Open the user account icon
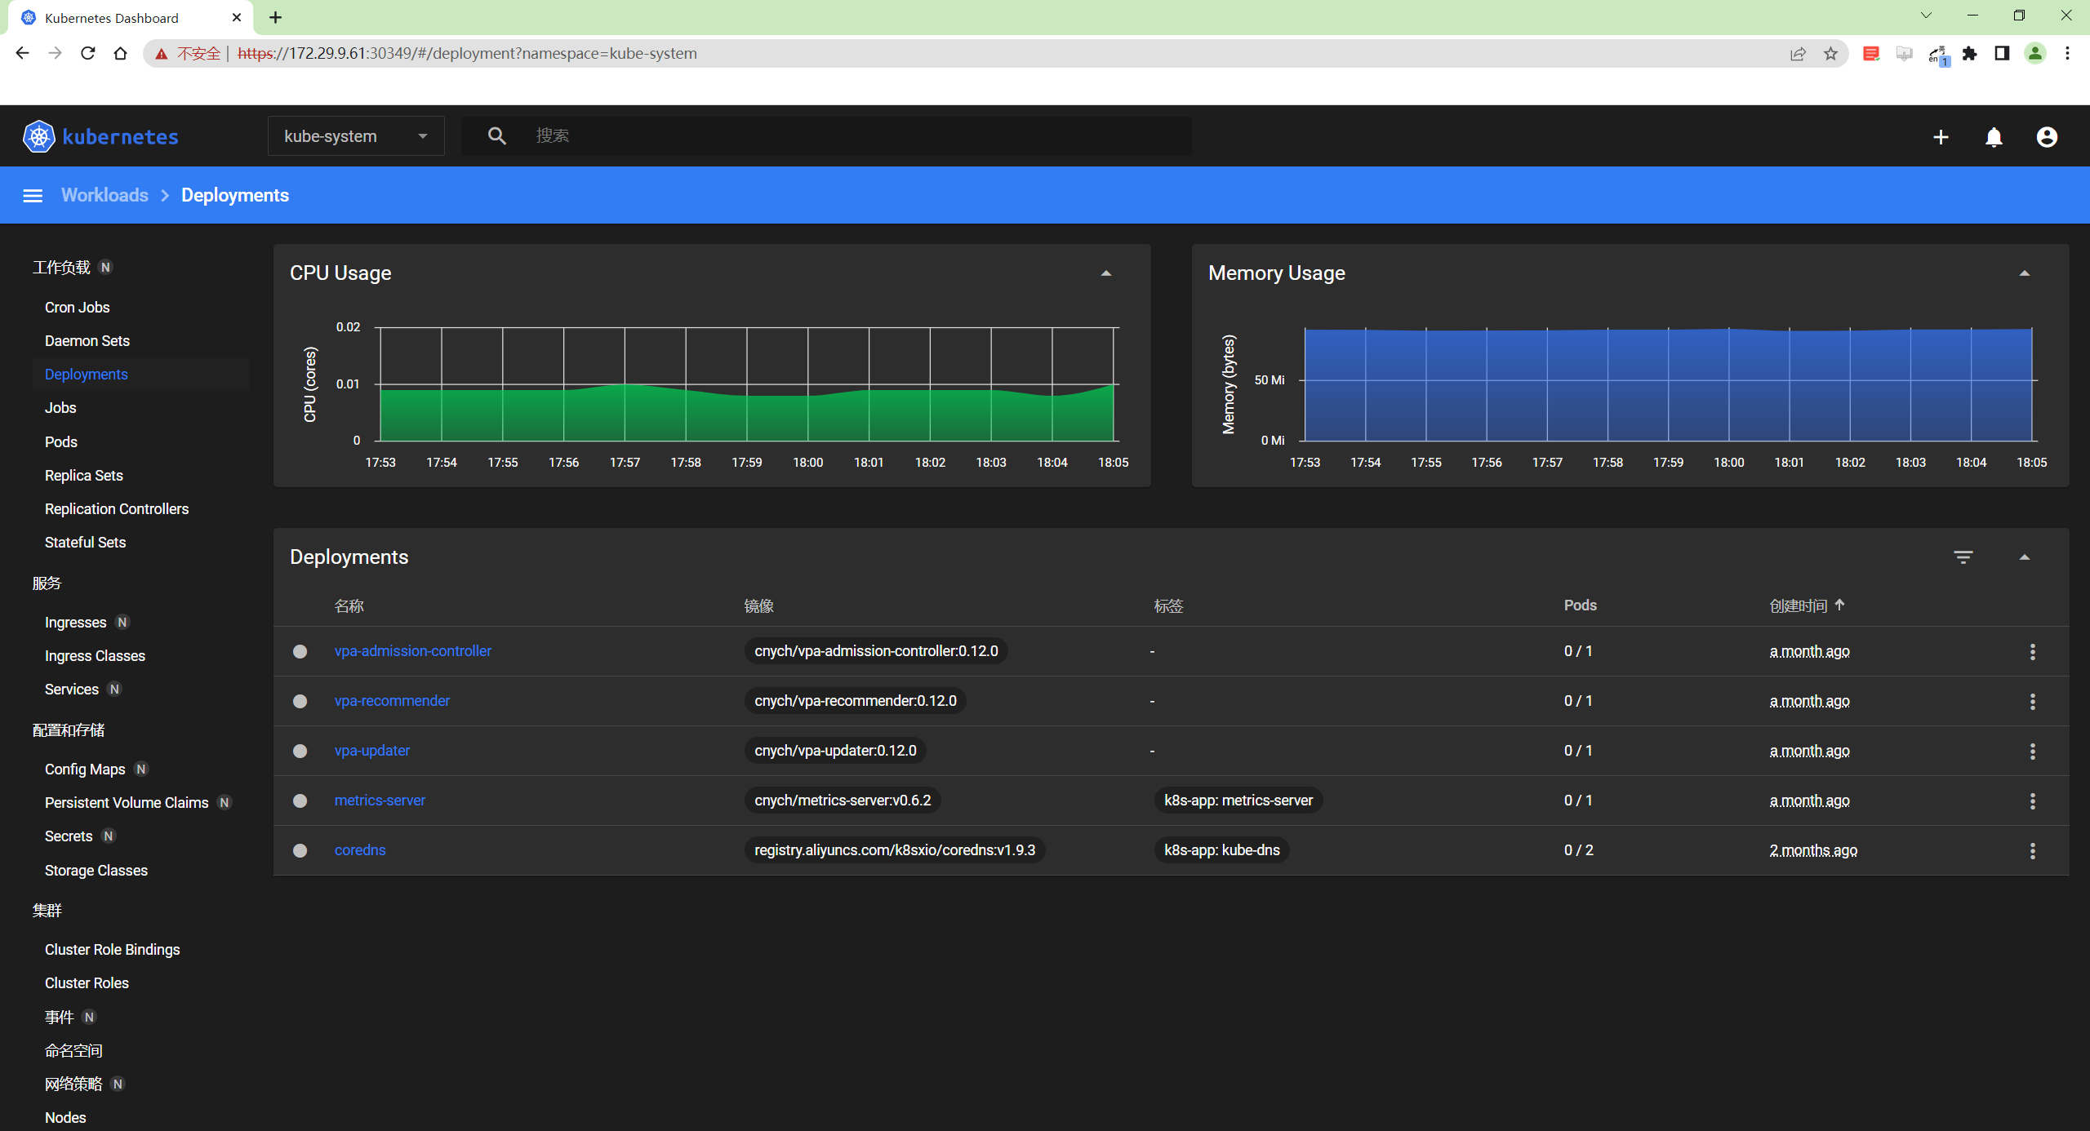Image resolution: width=2090 pixels, height=1131 pixels. [x=2047, y=137]
